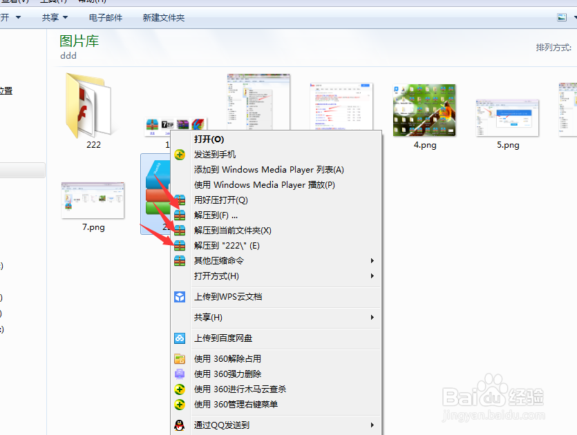Screen dimensions: 577x435
Task: Select 解压到当前文件夹(X) entry
Action: pos(276,230)
